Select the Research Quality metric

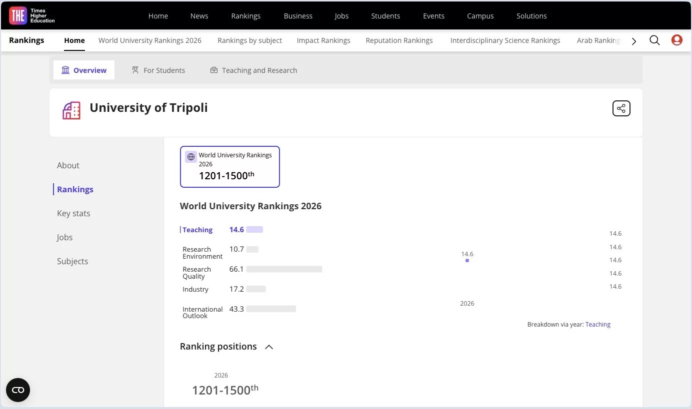pos(196,273)
